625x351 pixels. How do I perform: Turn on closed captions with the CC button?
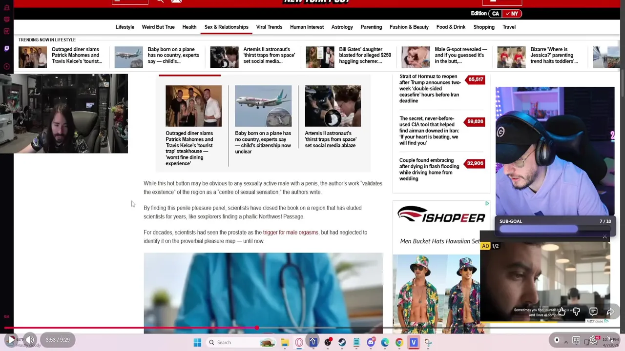coord(576,340)
